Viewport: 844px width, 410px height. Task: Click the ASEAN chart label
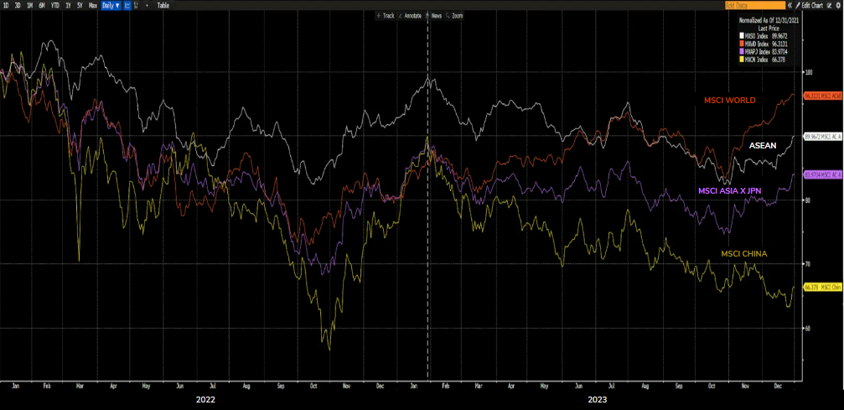(762, 145)
